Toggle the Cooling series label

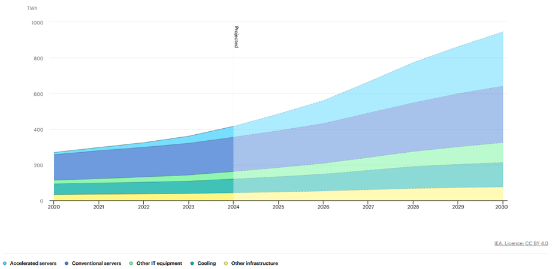point(207,264)
